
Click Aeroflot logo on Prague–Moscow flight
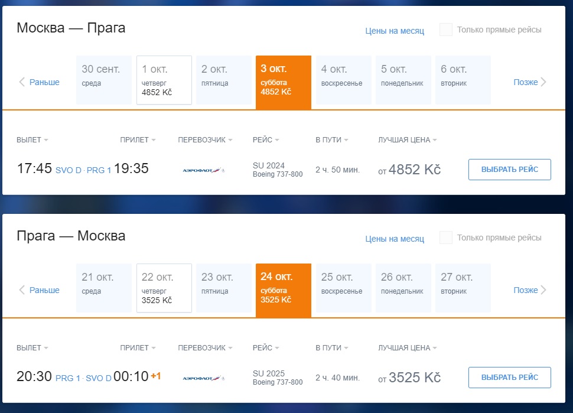coord(204,378)
